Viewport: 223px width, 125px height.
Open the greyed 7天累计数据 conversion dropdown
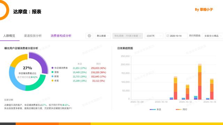point(128,36)
